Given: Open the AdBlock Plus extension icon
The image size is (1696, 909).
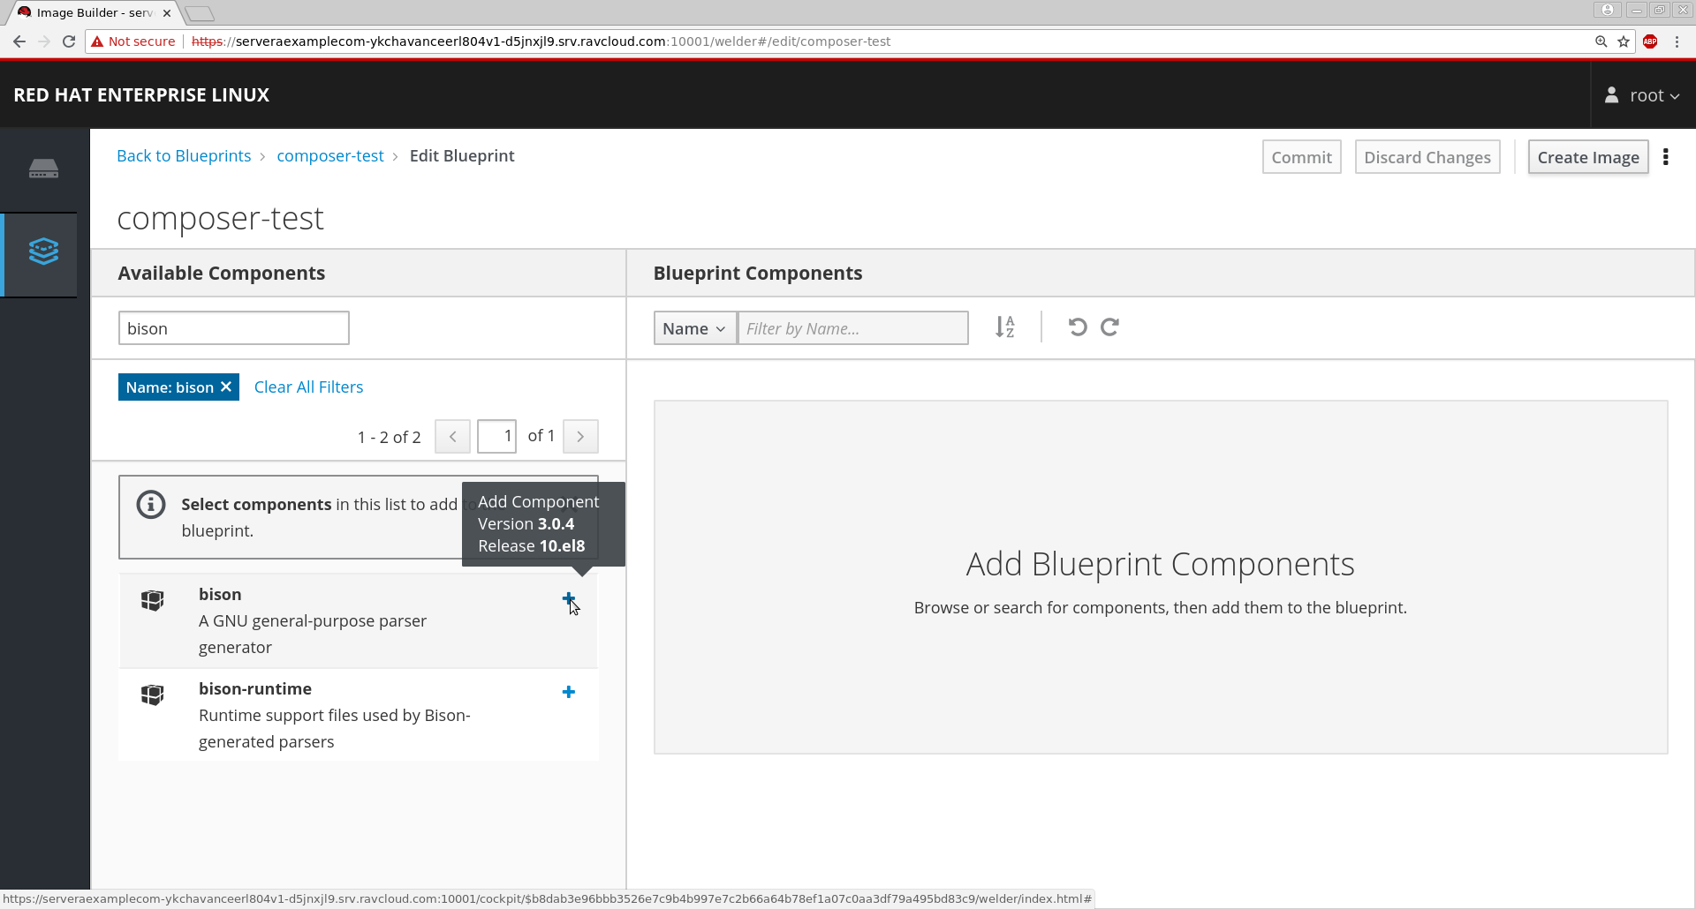Looking at the screenshot, I should click(x=1650, y=41).
